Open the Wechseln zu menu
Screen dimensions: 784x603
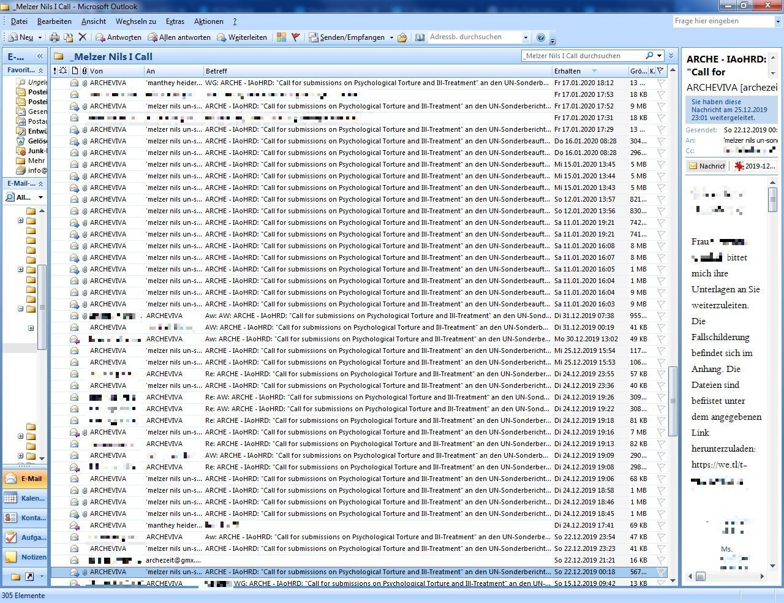[136, 21]
